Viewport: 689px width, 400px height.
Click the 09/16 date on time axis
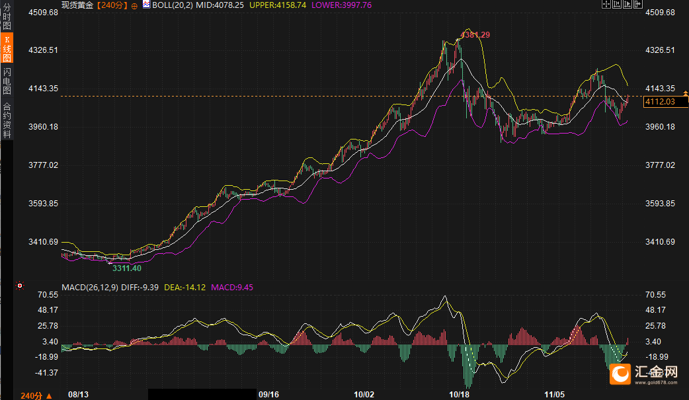pyautogui.click(x=268, y=394)
